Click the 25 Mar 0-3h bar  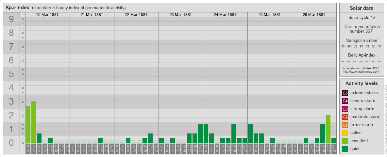(x=250, y=133)
